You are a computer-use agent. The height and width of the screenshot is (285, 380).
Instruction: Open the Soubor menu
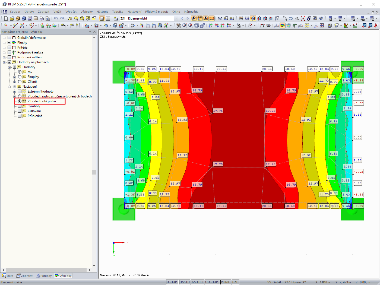tap(15, 12)
